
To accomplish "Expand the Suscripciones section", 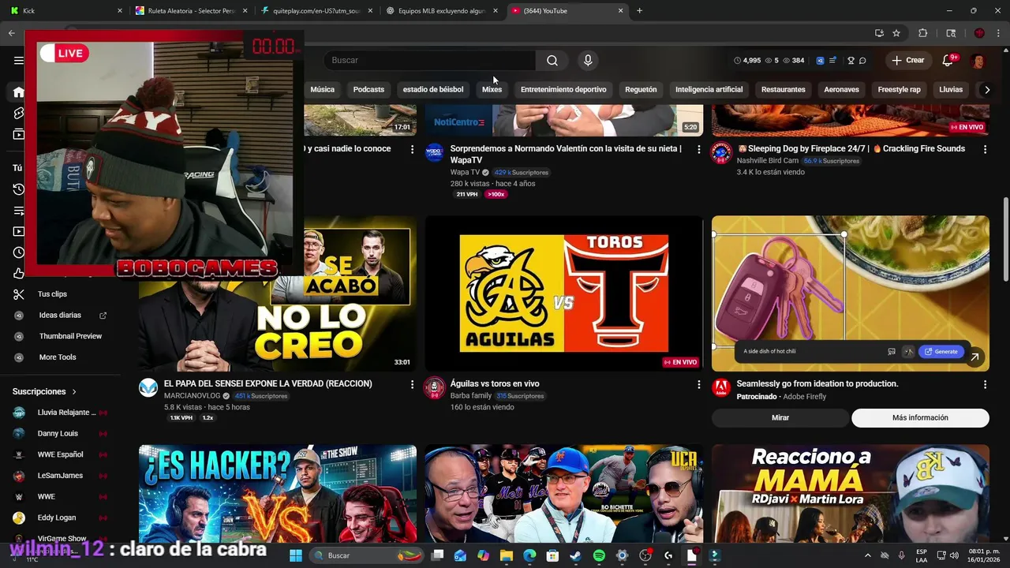I will pos(45,391).
